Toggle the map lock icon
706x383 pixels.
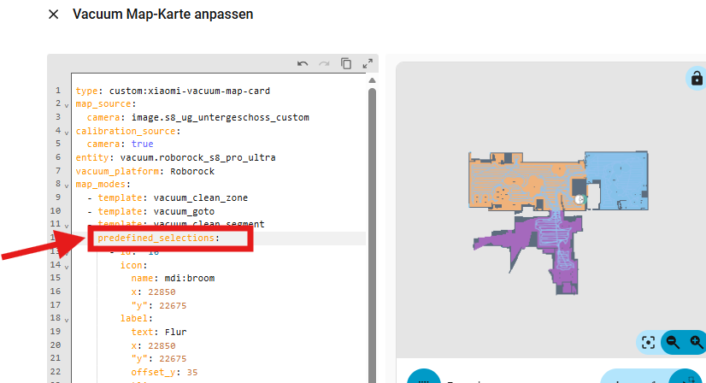click(696, 79)
